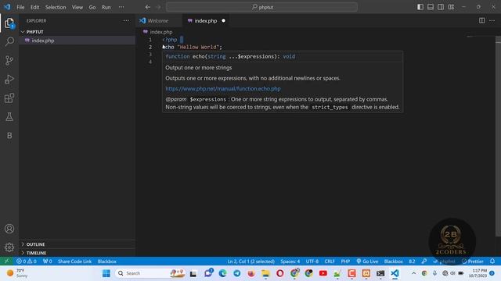501x281 pixels.
Task: Click Share Code Link in status bar
Action: click(x=75, y=261)
